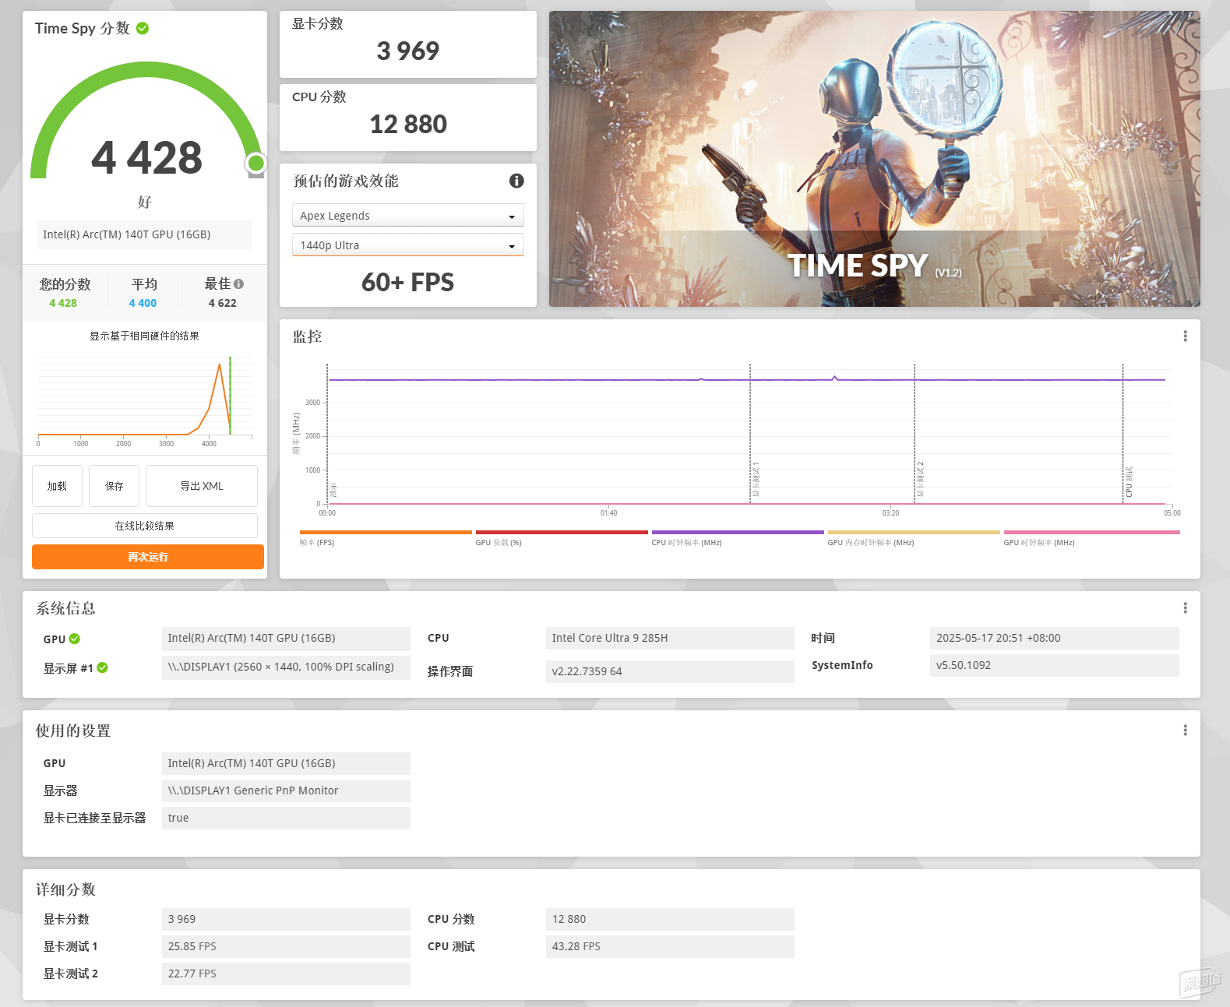The height and width of the screenshot is (1007, 1230).
Task: Click the score gauge indicator knob
Action: 256,163
